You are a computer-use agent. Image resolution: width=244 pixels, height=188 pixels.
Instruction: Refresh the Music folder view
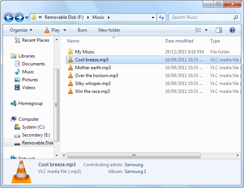[161, 17]
